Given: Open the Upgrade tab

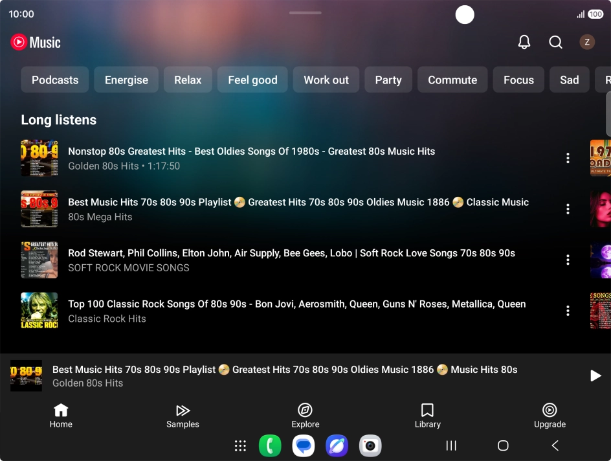Looking at the screenshot, I should 550,416.
